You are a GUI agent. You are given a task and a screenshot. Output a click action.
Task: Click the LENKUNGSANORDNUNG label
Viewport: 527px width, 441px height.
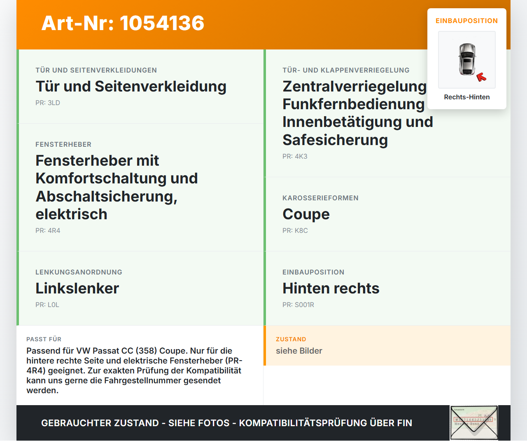[79, 272]
